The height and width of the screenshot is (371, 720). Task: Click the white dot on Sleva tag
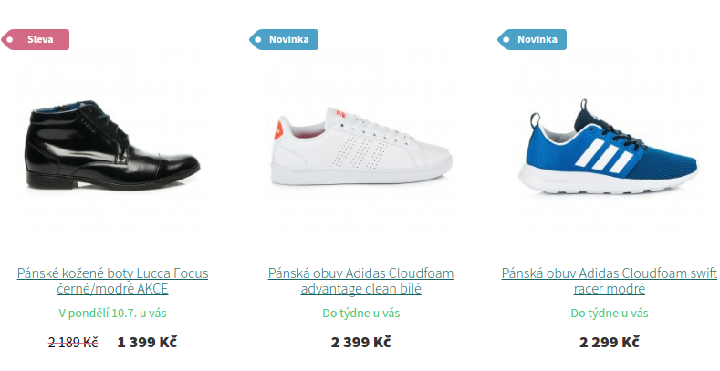click(x=10, y=40)
